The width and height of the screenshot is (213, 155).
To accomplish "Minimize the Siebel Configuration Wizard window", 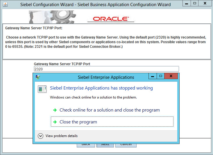I will tap(187, 3).
